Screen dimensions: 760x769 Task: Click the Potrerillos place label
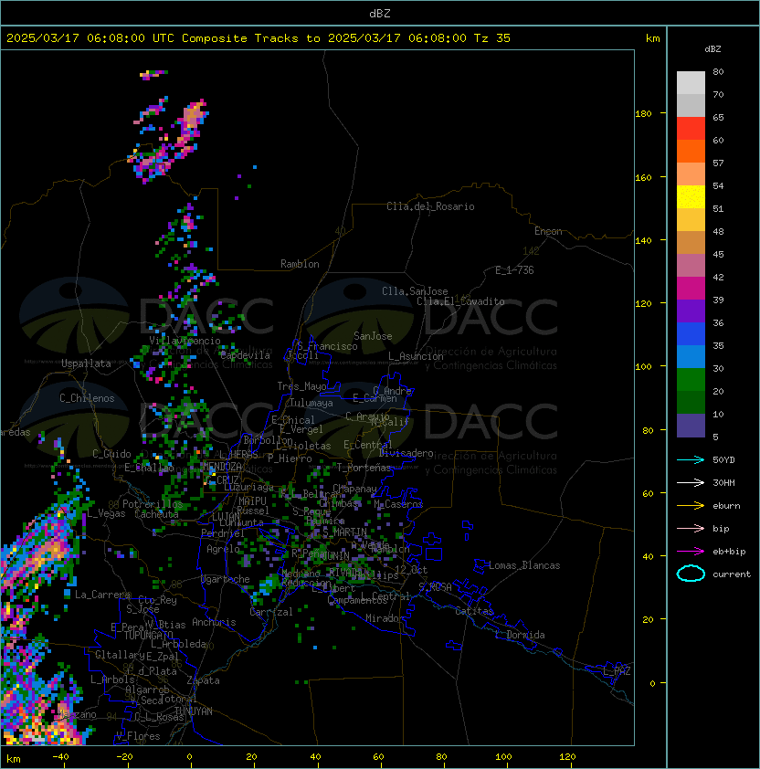tap(153, 504)
